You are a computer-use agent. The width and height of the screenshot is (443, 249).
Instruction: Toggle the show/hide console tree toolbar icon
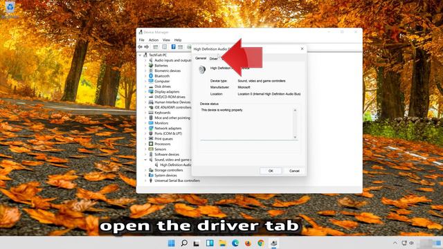click(155, 47)
